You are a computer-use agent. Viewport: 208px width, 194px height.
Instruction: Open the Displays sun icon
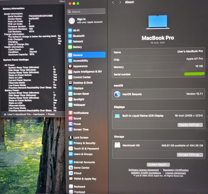point(70,88)
